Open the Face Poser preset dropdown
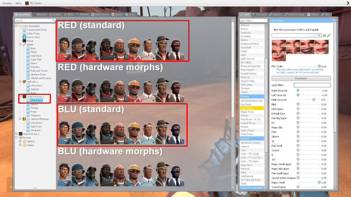The height and width of the screenshot is (197, 351). point(297,35)
